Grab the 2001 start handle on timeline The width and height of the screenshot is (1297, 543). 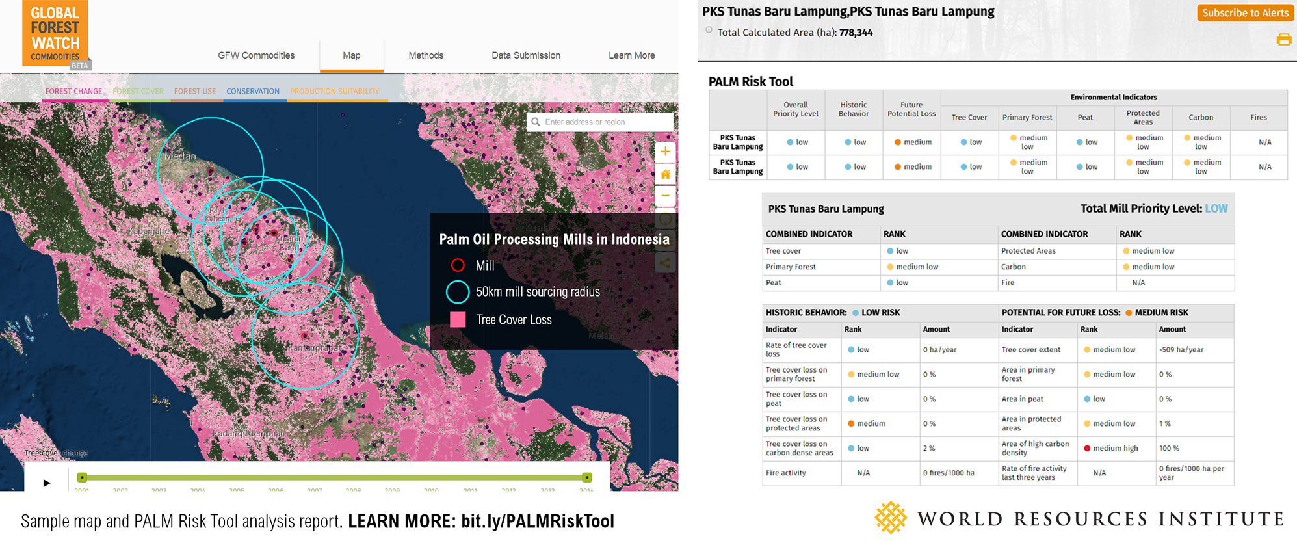(x=82, y=477)
